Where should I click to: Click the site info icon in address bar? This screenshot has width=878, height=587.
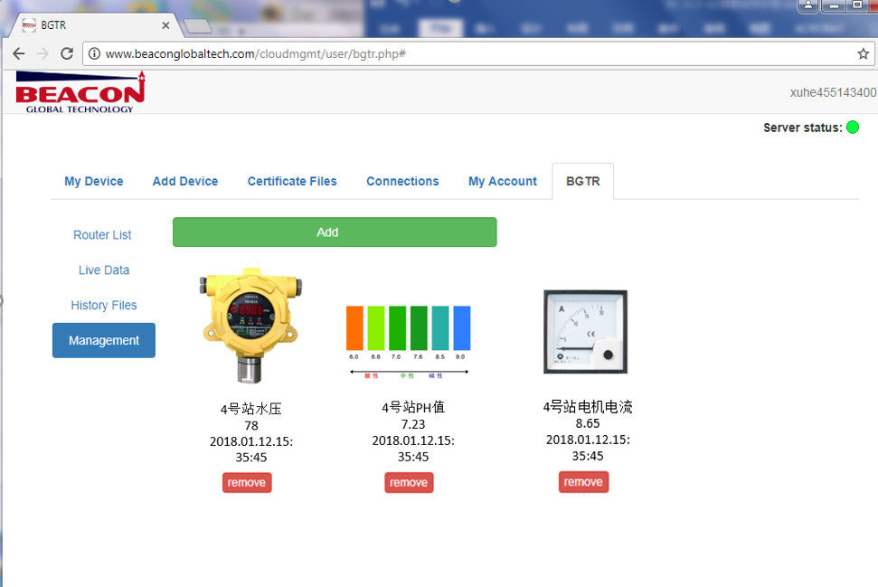point(94,54)
